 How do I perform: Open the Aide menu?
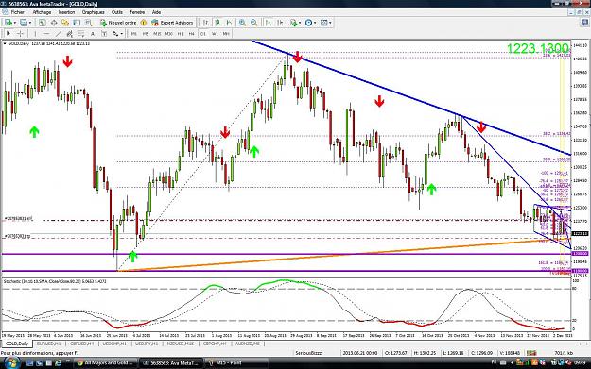click(156, 12)
